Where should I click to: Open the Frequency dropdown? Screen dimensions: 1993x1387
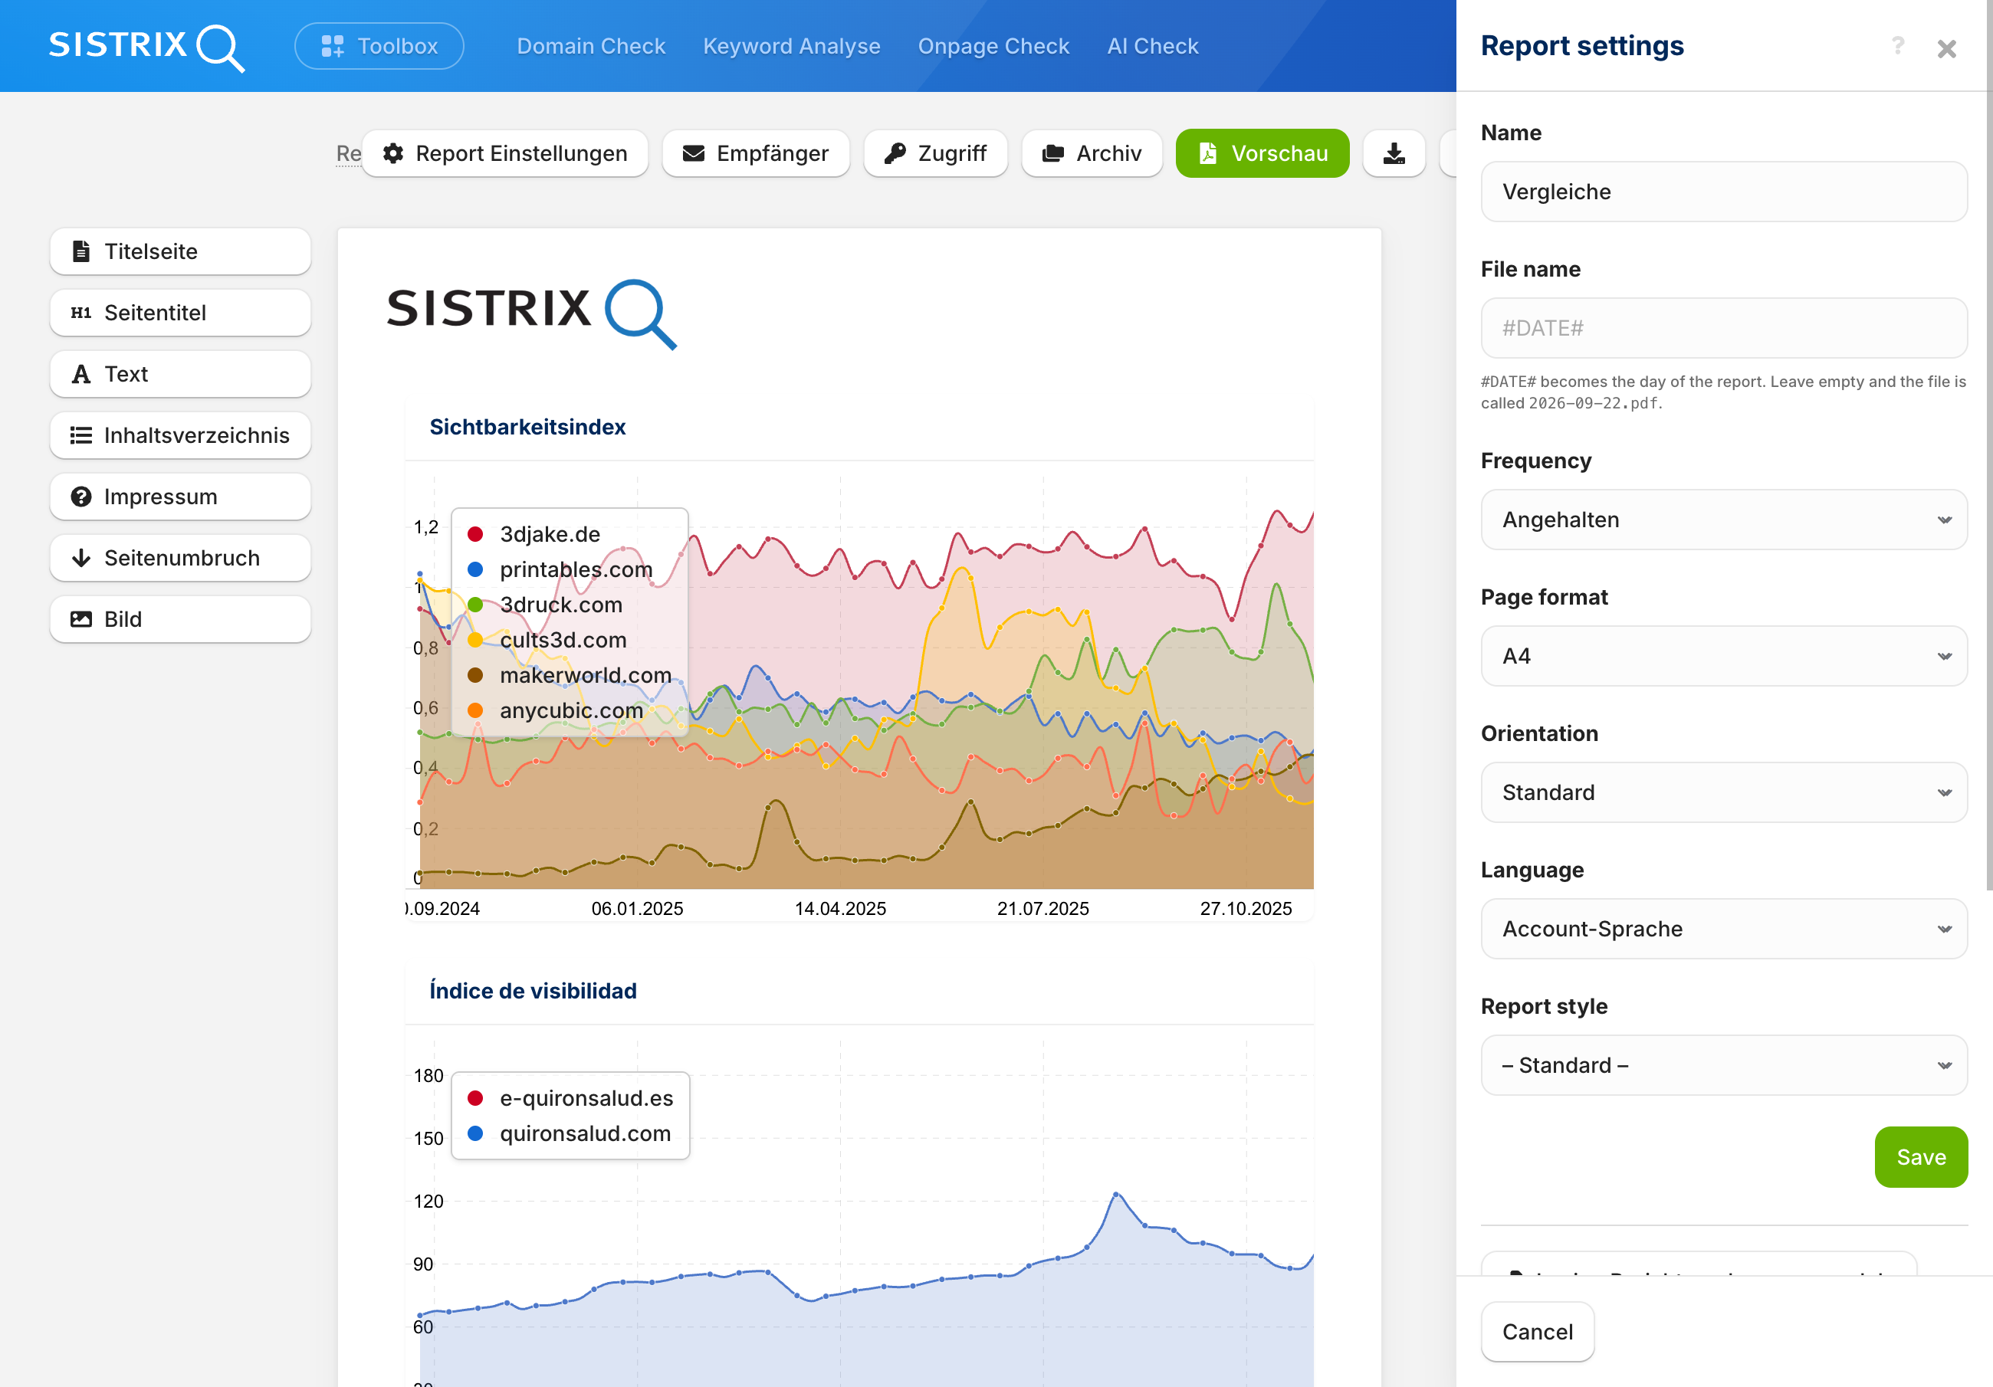1724,520
